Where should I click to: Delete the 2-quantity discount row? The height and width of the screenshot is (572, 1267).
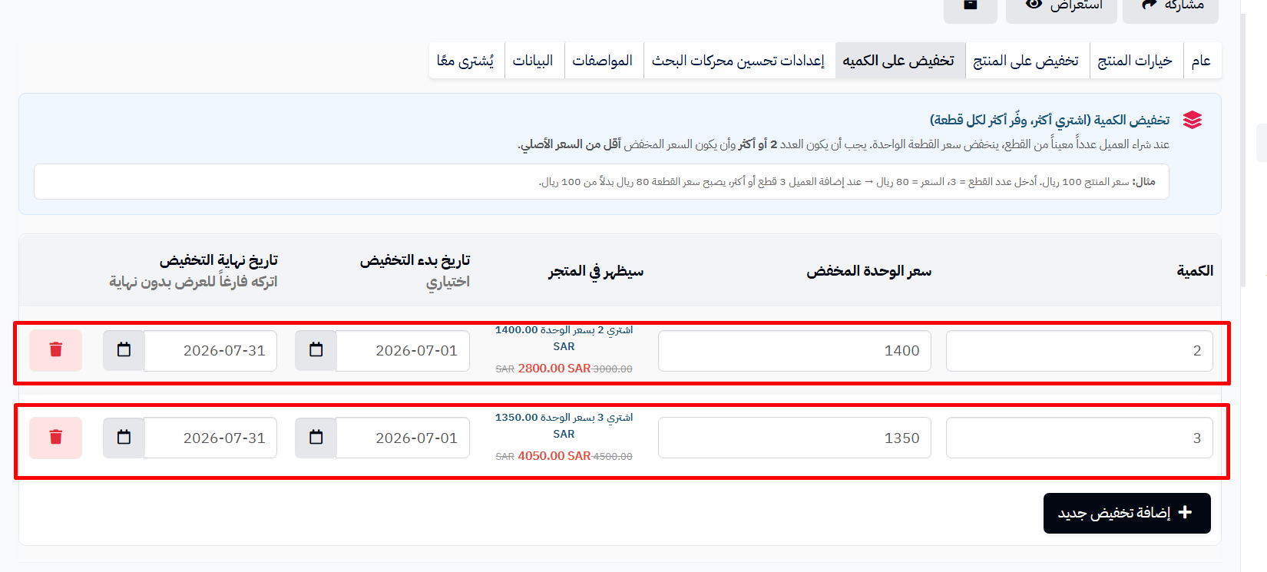[x=55, y=350]
